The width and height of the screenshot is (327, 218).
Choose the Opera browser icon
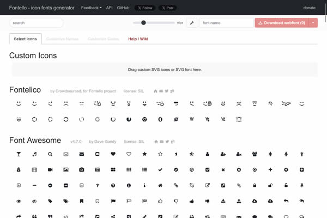coord(160,119)
